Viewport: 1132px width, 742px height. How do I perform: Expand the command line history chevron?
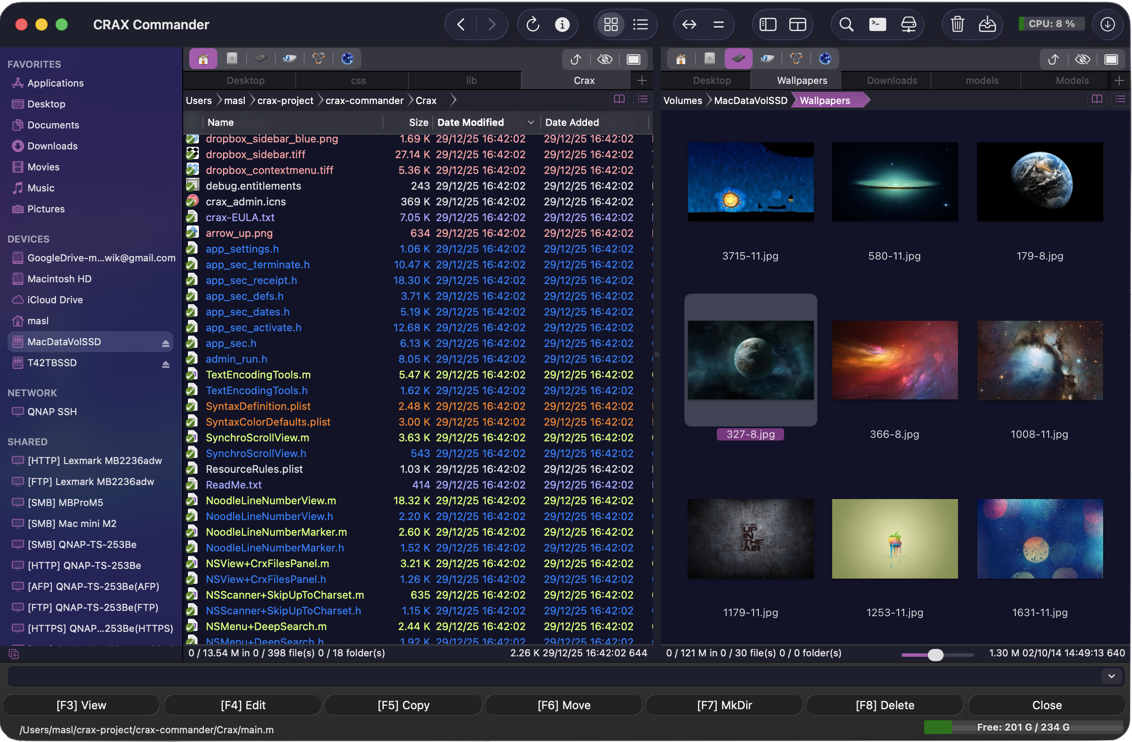point(1111,676)
